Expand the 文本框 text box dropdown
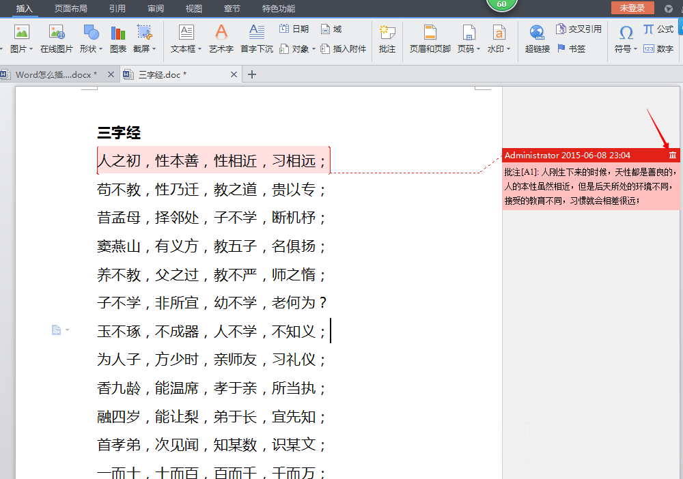683x479 pixels. pos(199,49)
